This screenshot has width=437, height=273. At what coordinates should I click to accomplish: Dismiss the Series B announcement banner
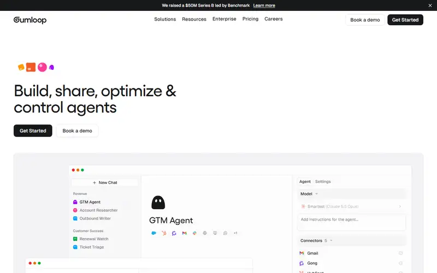pyautogui.click(x=430, y=5)
